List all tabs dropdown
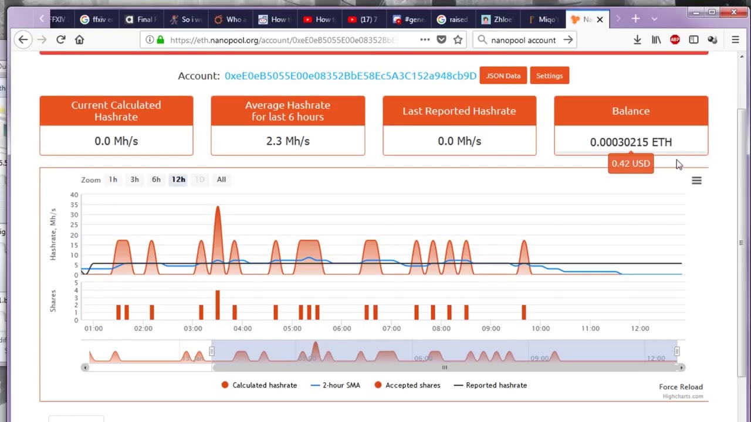Image resolution: width=751 pixels, height=422 pixels. tap(654, 19)
